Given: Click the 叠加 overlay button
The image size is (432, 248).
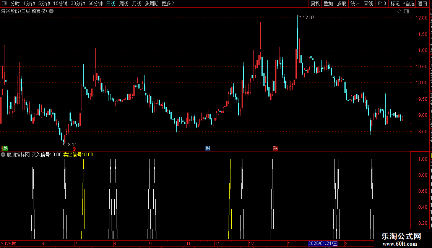Looking at the screenshot, I should click(328, 3).
